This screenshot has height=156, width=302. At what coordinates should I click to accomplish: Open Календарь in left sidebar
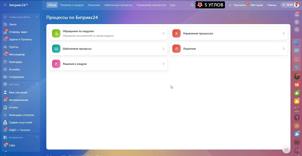(15, 62)
